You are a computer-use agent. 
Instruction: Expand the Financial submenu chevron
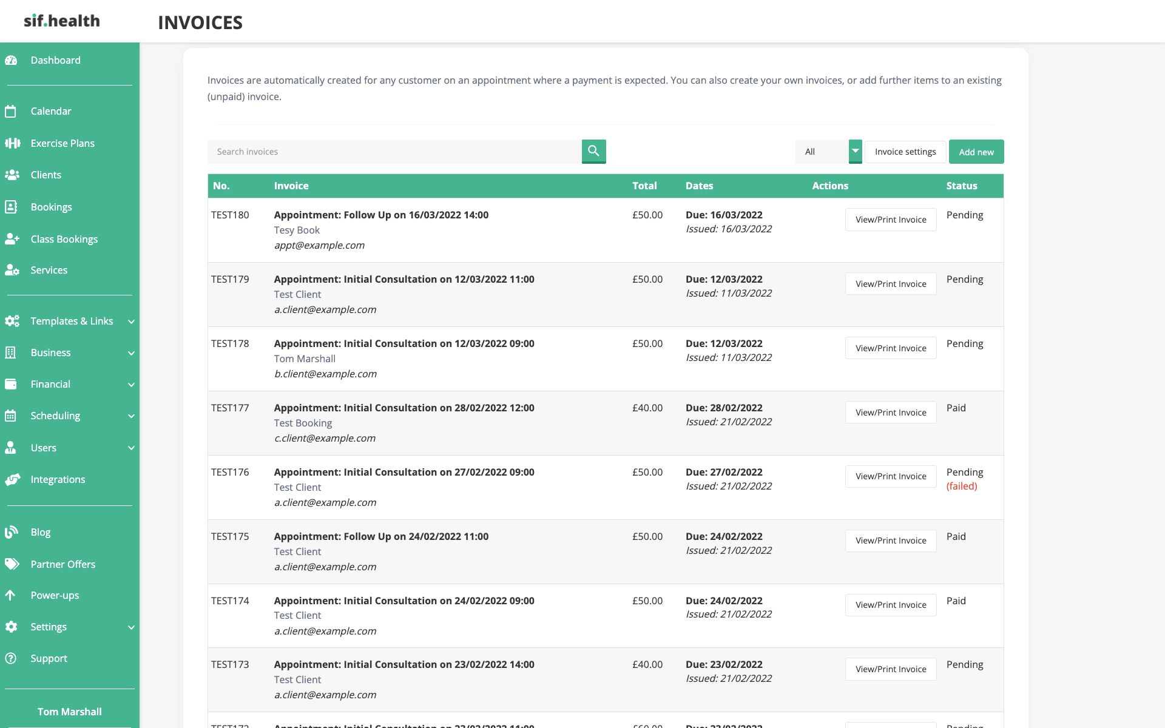[131, 385]
